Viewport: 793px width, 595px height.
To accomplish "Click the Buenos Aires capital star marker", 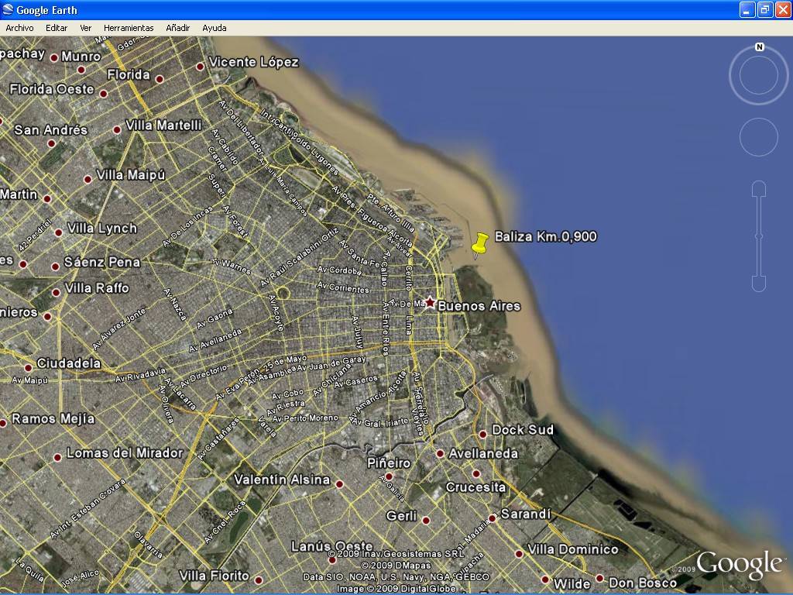I will [429, 303].
